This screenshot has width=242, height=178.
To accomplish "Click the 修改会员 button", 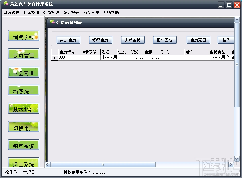I will click(x=100, y=40).
